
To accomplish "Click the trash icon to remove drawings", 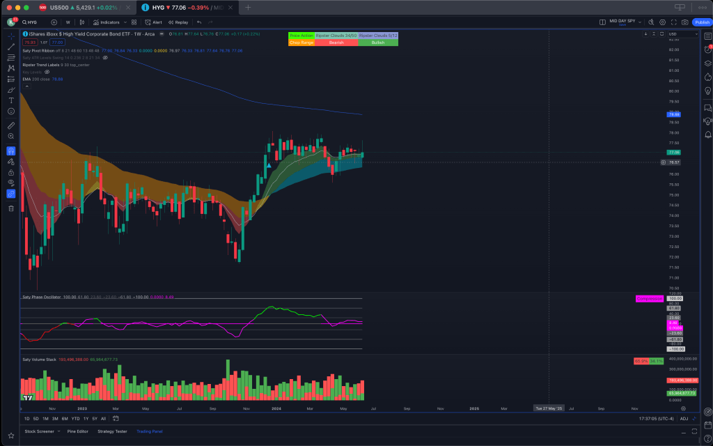I will tap(11, 208).
